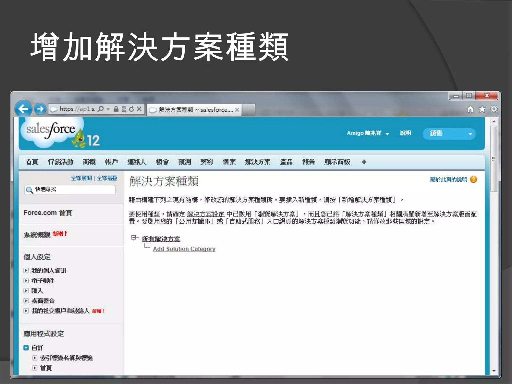The width and height of the screenshot is (512, 384).
Task: Click the browser address bar URL
Action: tap(77, 109)
